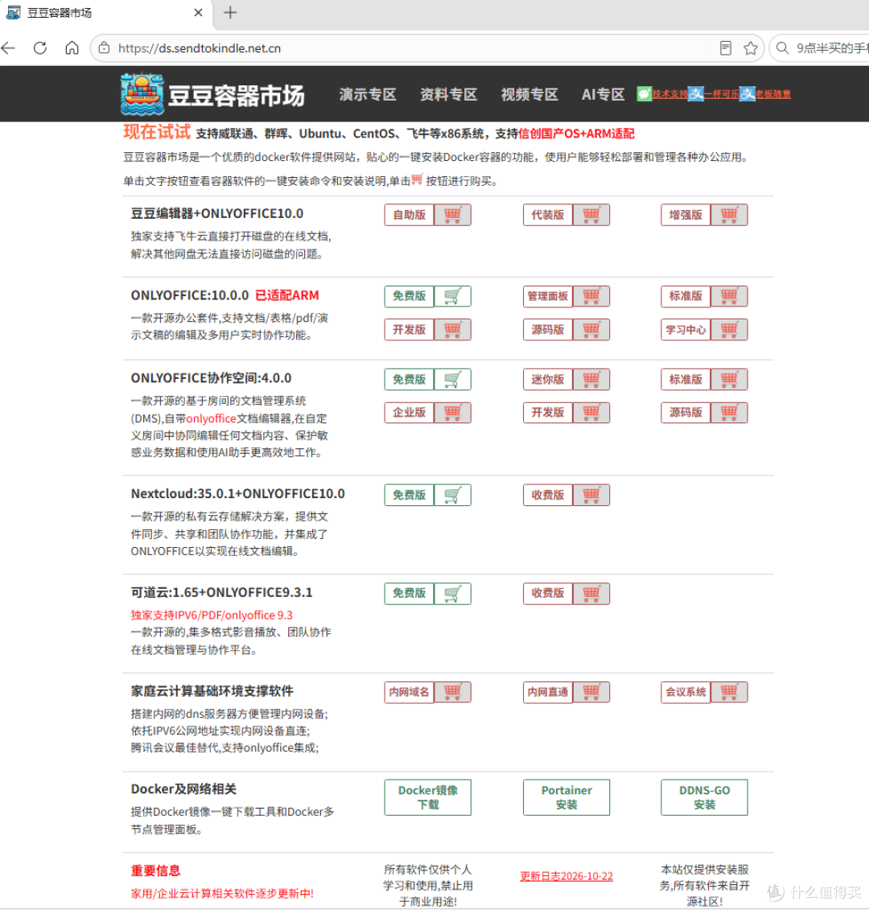This screenshot has height=910, width=869.
Task: Click cart beside Nextcloud 收费版
Action: [591, 495]
